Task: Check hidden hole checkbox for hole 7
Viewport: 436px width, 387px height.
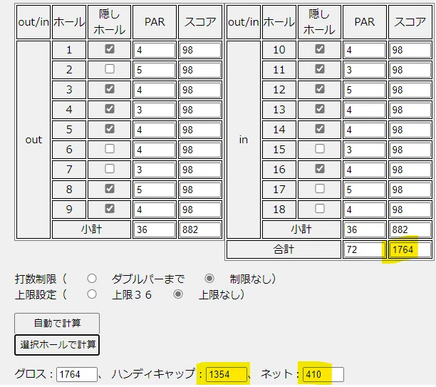Action: tap(110, 169)
